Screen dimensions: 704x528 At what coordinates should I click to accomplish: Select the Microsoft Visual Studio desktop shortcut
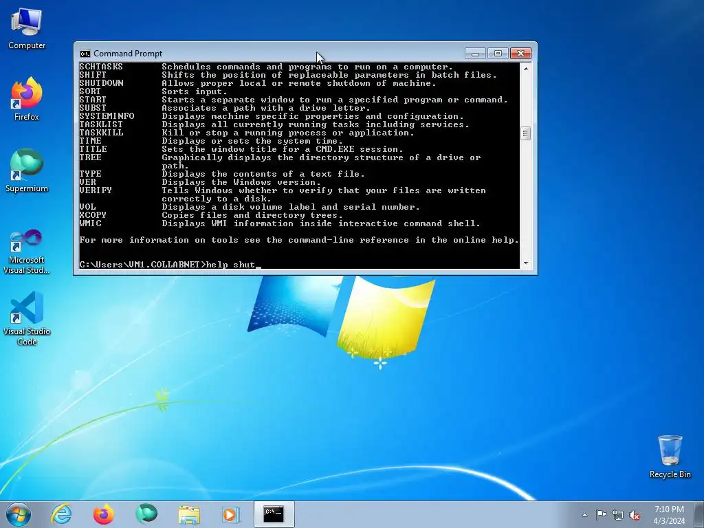pos(27,252)
